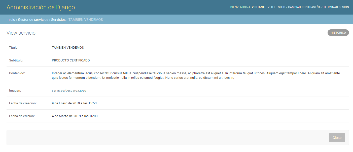Select the Subtitulo value PRODUCTO CERTIFICADO
The height and width of the screenshot is (152, 353).
[x=70, y=60]
